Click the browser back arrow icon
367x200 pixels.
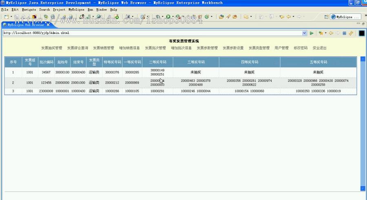click(331, 33)
